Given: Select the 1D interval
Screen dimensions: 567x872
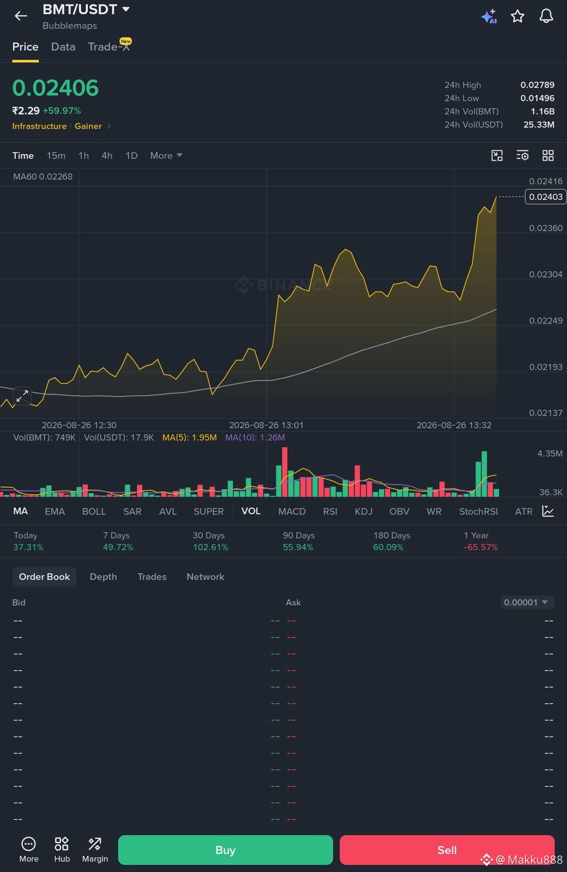Looking at the screenshot, I should (132, 155).
